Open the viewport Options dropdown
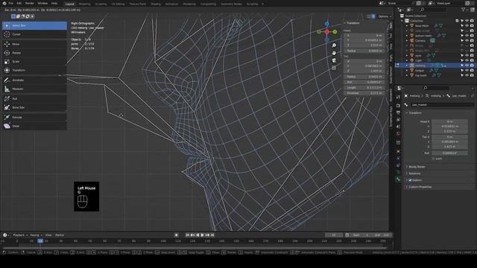This screenshot has width=477, height=268. [x=385, y=16]
